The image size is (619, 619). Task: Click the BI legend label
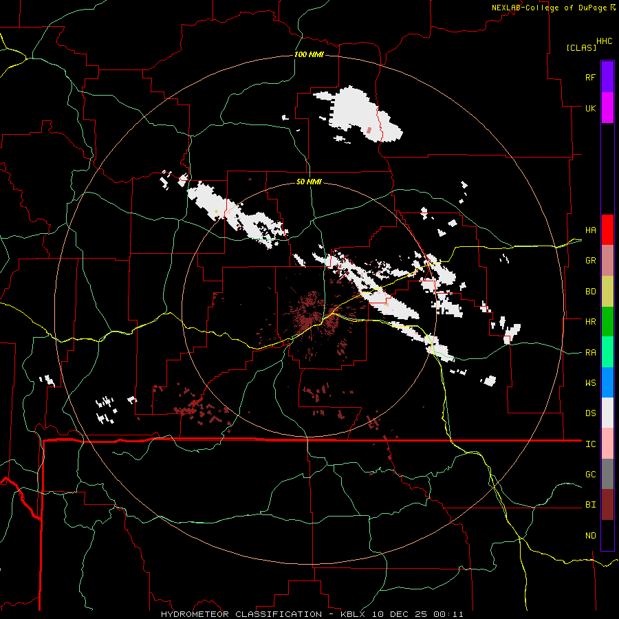pos(590,505)
